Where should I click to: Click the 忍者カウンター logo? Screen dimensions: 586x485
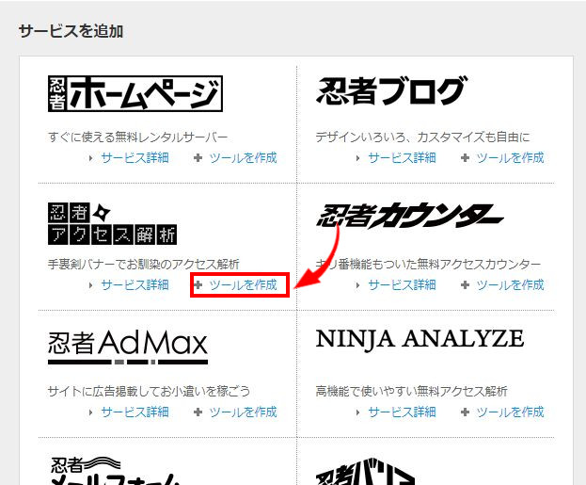pos(410,216)
